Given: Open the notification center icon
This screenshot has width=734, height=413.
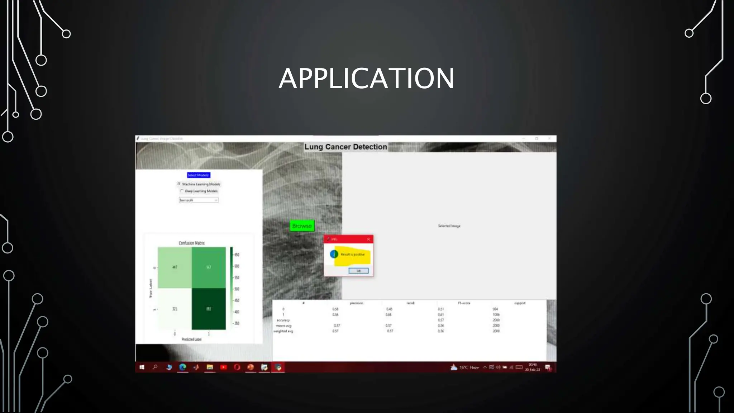Looking at the screenshot, I should tap(548, 367).
